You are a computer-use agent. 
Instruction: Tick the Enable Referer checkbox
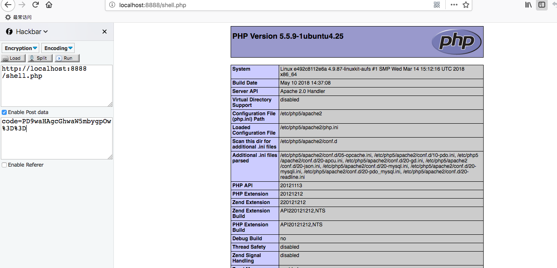4,165
